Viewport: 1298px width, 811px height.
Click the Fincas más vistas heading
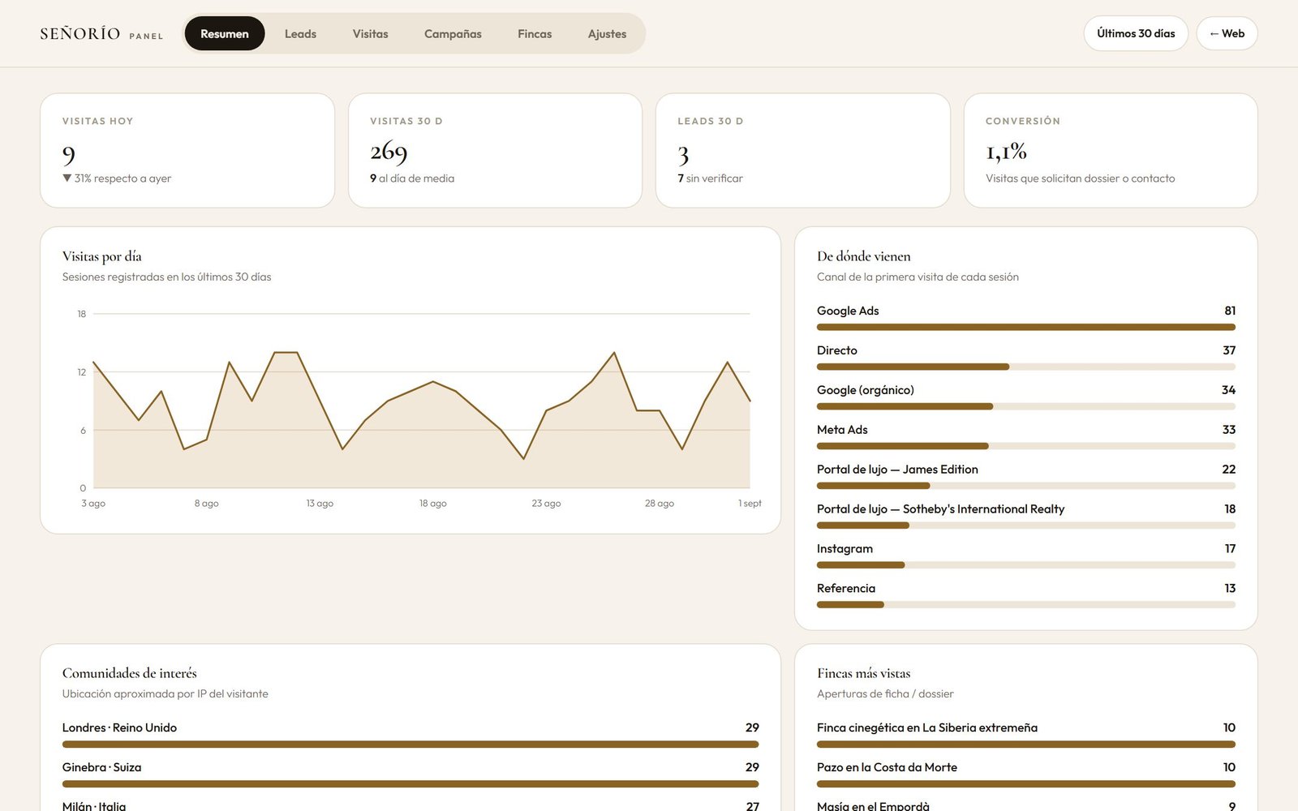click(863, 673)
